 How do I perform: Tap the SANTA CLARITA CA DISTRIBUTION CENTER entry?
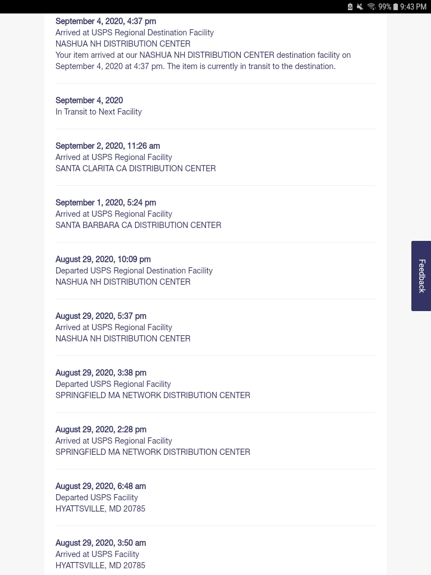tap(135, 168)
